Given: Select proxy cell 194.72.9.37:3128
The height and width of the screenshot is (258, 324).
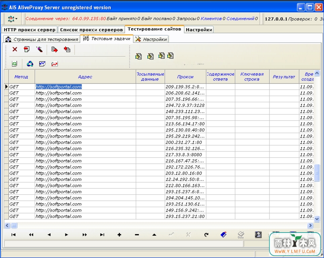Looking at the screenshot, I should tap(185, 105).
